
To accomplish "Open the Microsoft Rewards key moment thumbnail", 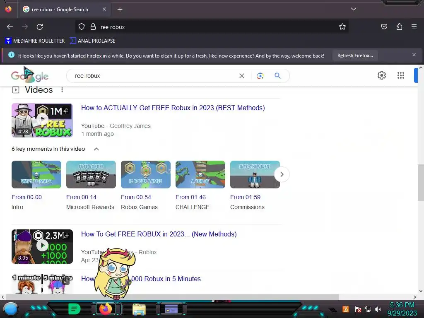I will (91, 174).
